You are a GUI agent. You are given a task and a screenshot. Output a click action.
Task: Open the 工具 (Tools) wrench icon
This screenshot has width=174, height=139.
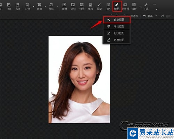pos(146,7)
